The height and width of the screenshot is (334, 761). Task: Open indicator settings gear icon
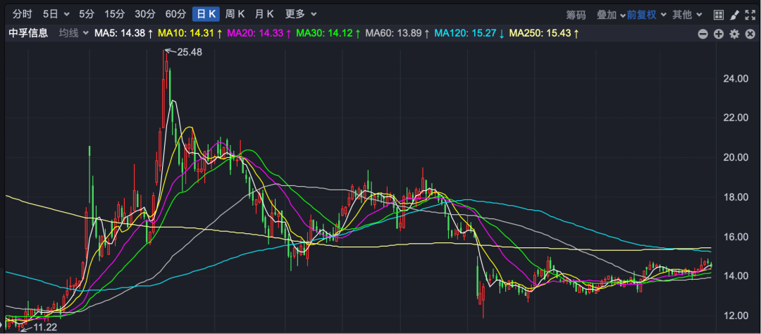(x=734, y=34)
